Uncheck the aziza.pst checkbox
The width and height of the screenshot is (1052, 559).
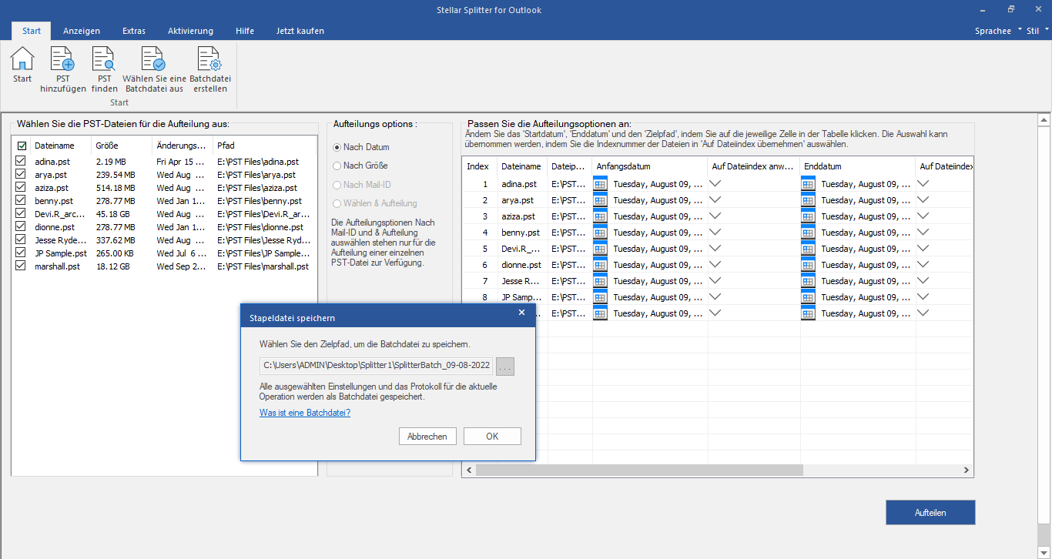pyautogui.click(x=22, y=188)
